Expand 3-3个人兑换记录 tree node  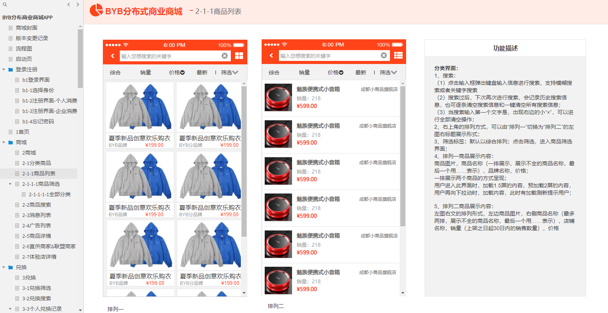pyautogui.click(x=10, y=309)
